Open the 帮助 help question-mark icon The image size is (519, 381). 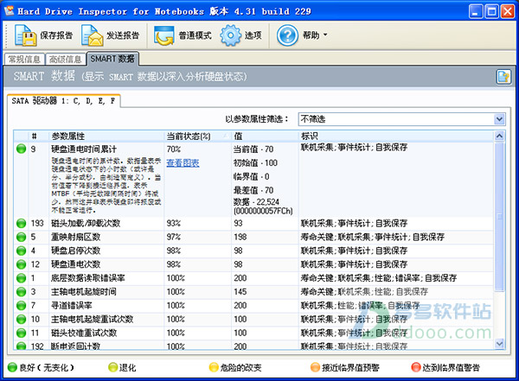coord(287,35)
